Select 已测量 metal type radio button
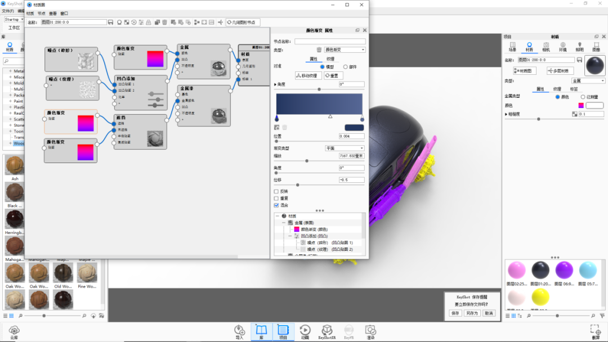Viewport: 608px width, 342px height. (583, 97)
